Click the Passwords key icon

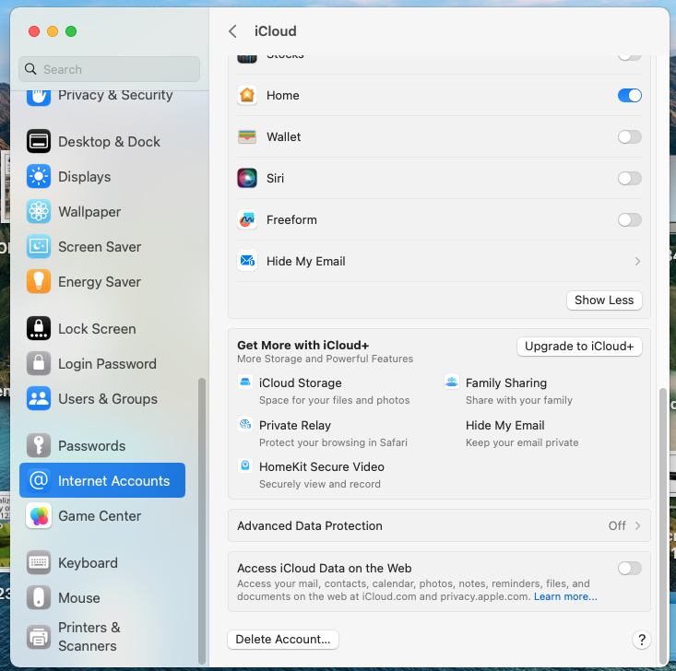click(x=39, y=445)
